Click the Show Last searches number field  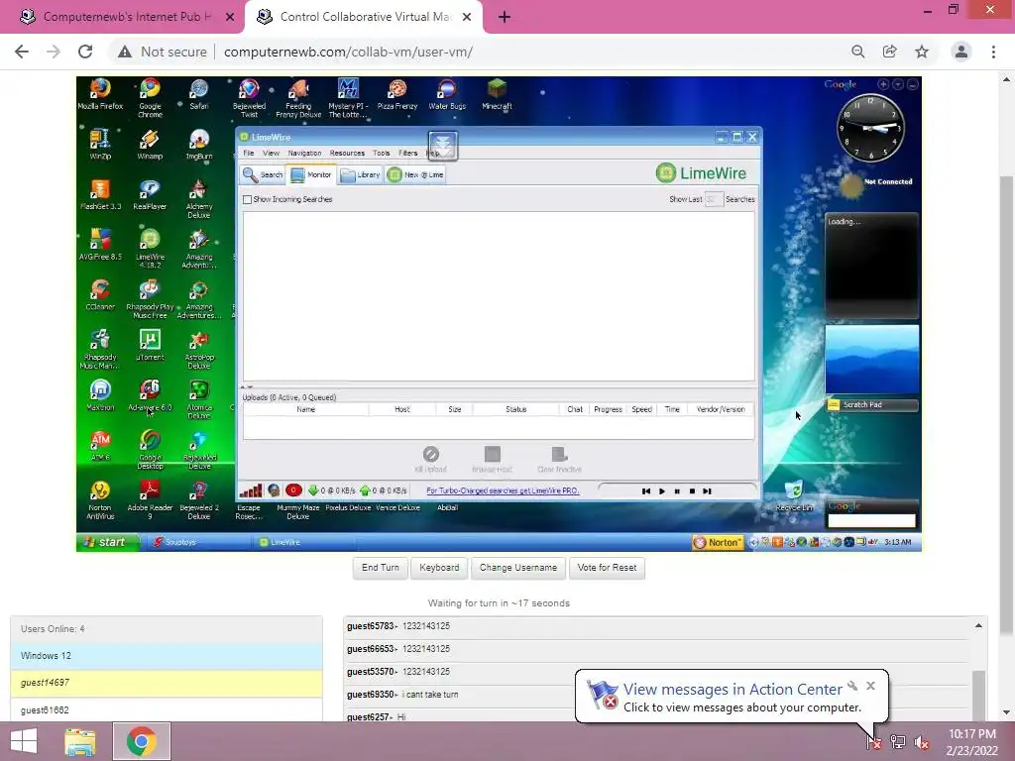tap(714, 199)
